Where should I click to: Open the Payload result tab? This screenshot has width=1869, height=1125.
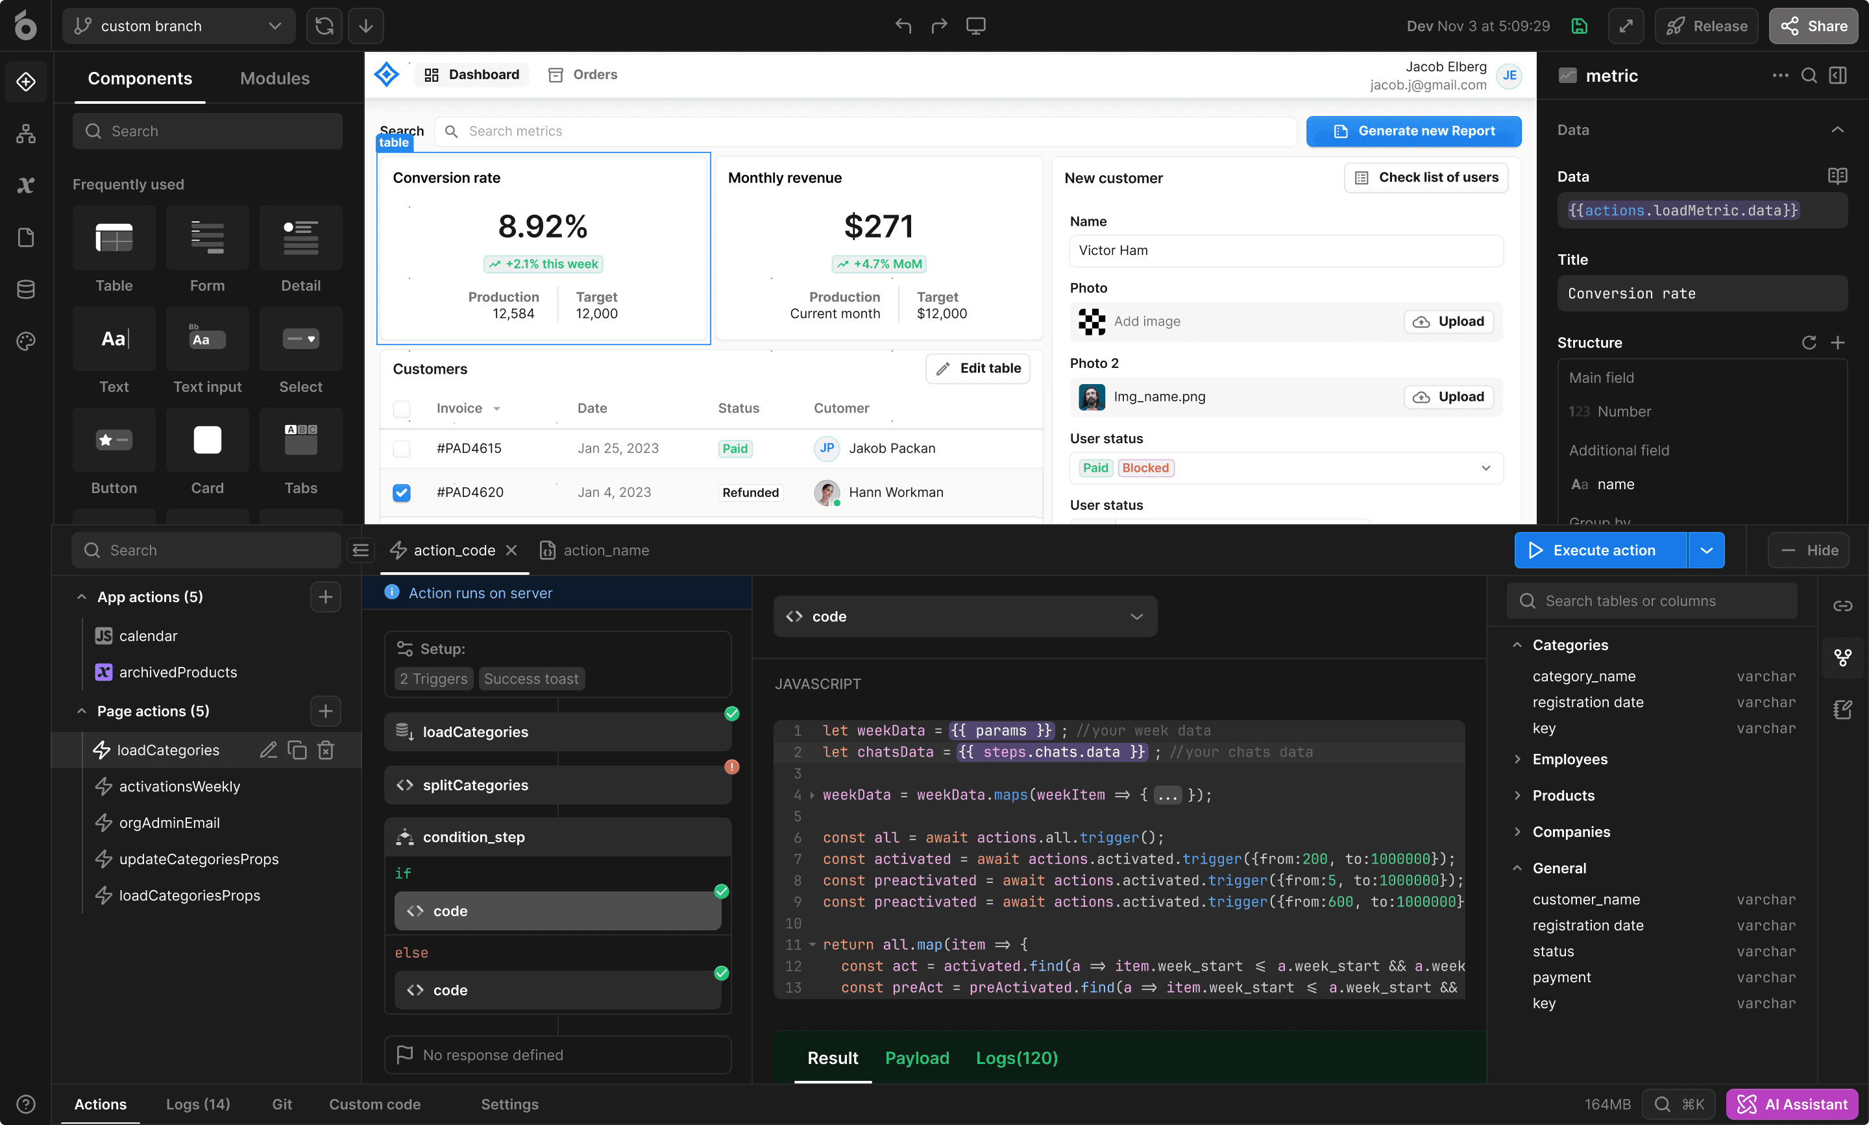pos(917,1058)
